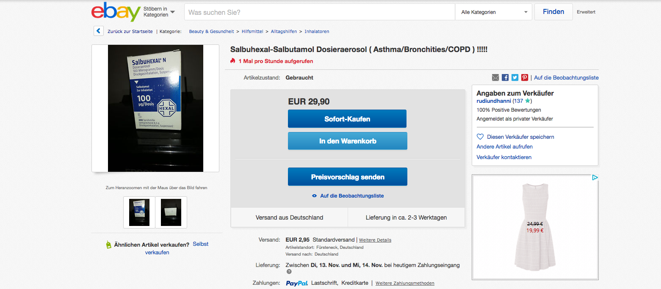Share listing on Pinterest
The image size is (661, 289).
[525, 77]
